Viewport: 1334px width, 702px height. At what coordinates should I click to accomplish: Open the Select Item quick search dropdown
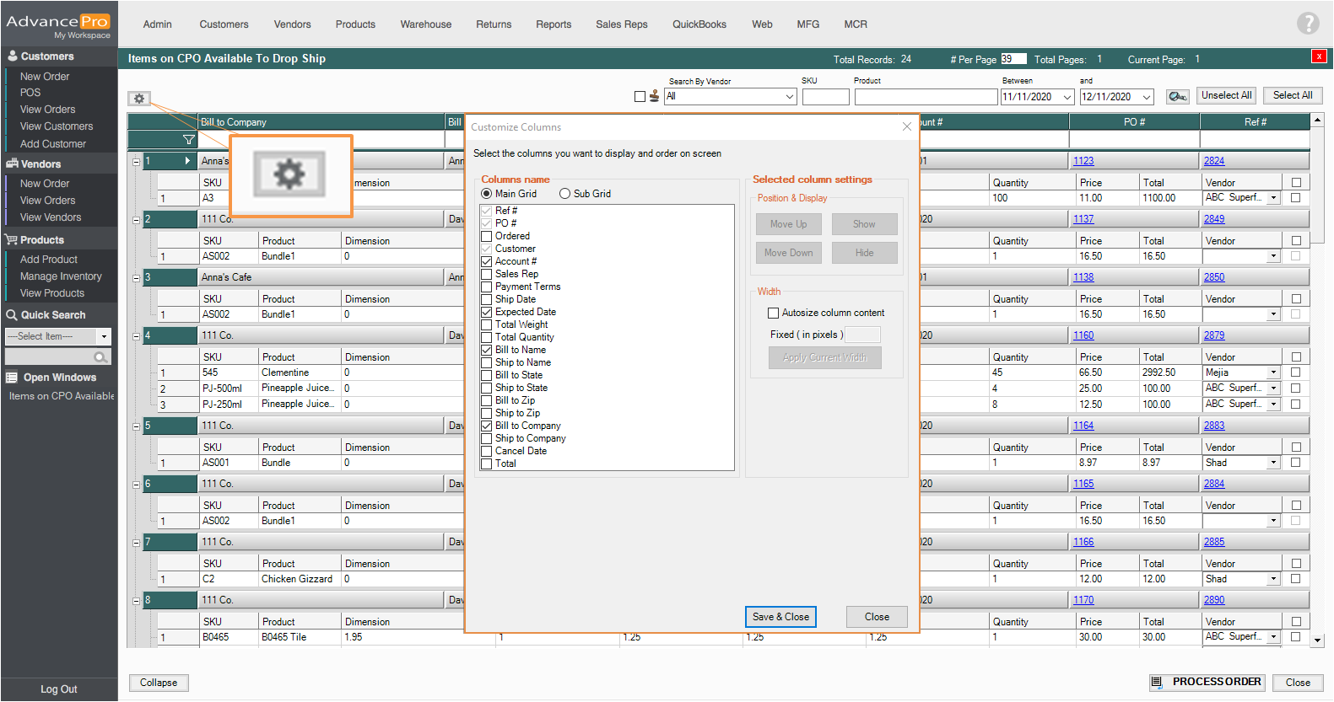point(104,336)
